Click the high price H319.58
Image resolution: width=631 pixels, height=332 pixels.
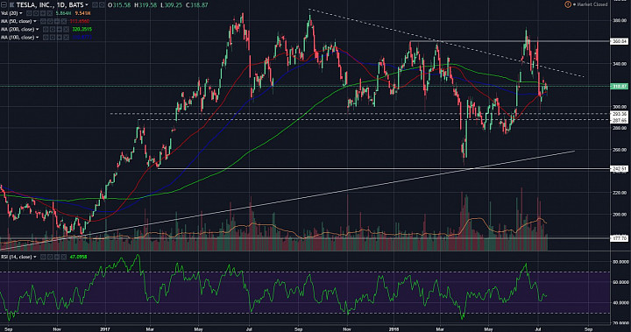(145, 5)
